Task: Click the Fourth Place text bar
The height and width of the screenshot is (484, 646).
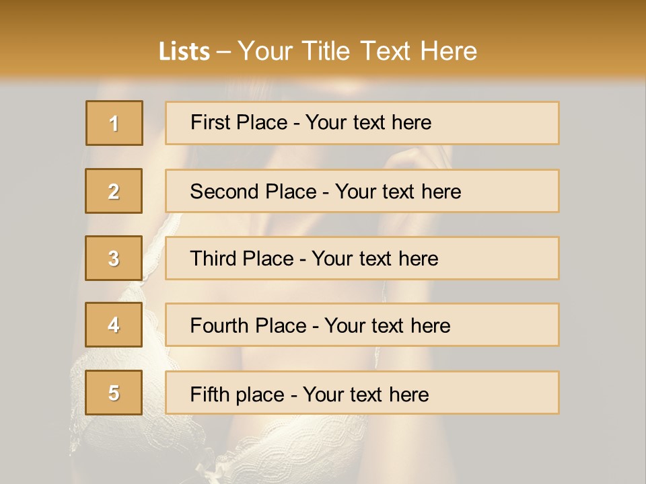Action: coord(362,325)
